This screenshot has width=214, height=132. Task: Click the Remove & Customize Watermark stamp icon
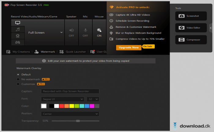pyautogui.click(x=111, y=27)
